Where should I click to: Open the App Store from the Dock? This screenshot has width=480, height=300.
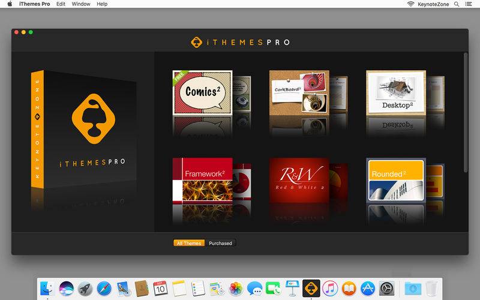tap(368, 289)
